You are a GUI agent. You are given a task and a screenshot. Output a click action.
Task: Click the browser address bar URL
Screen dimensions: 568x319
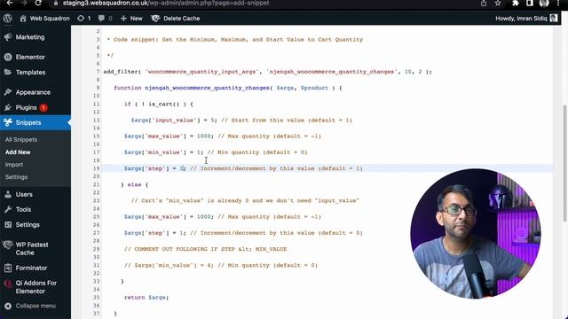(166, 3)
